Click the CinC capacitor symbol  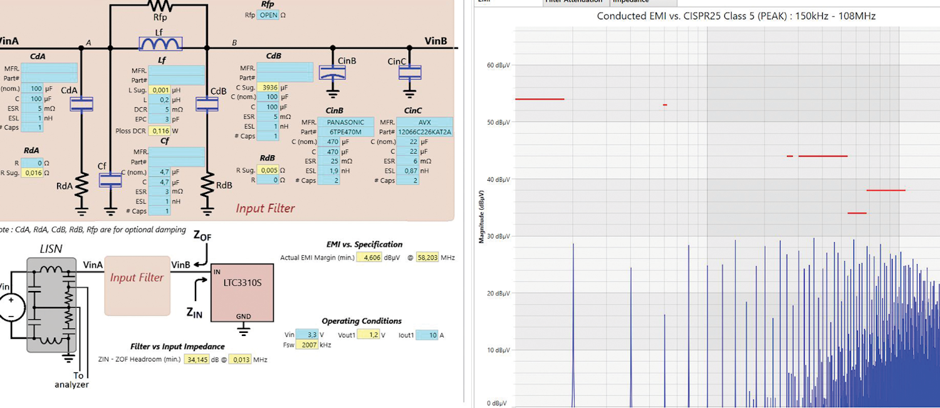[410, 73]
